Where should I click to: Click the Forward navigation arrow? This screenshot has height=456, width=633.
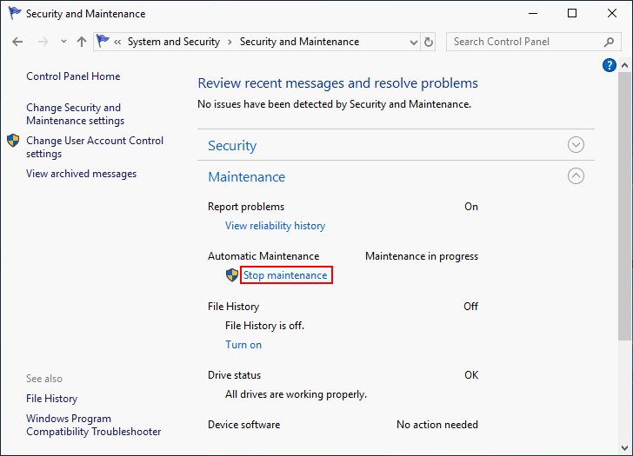[x=43, y=42]
